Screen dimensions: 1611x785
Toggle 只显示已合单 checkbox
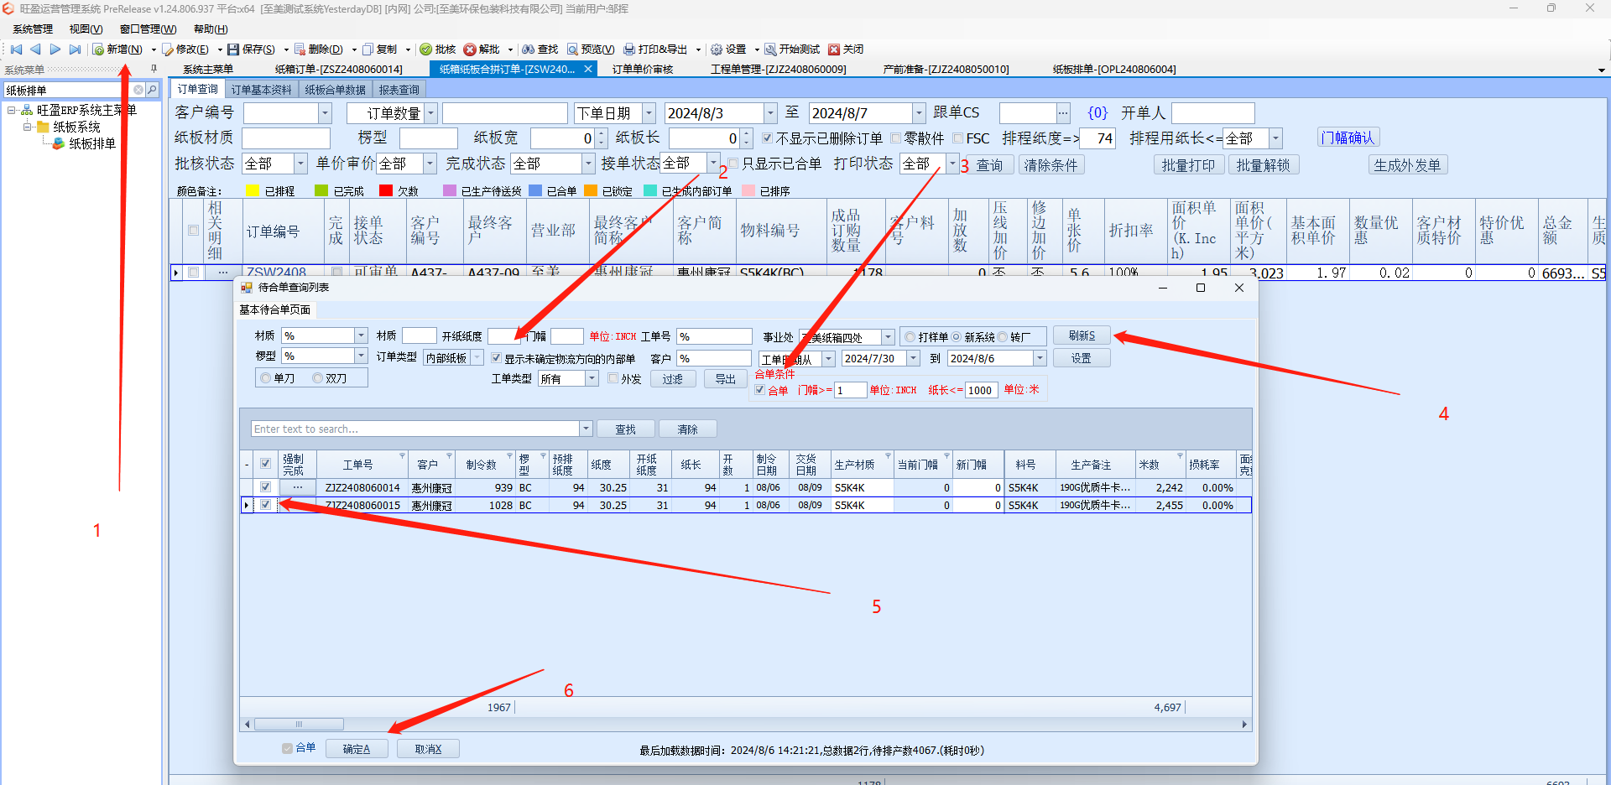click(733, 164)
